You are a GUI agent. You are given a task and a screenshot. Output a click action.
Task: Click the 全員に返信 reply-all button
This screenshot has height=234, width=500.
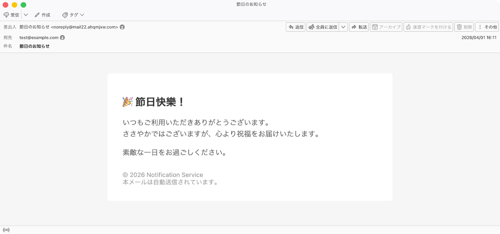323,27
